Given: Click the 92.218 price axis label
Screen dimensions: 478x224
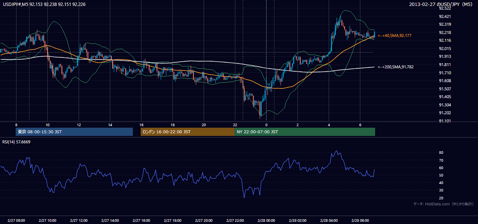Looking at the screenshot, I should coord(445,32).
